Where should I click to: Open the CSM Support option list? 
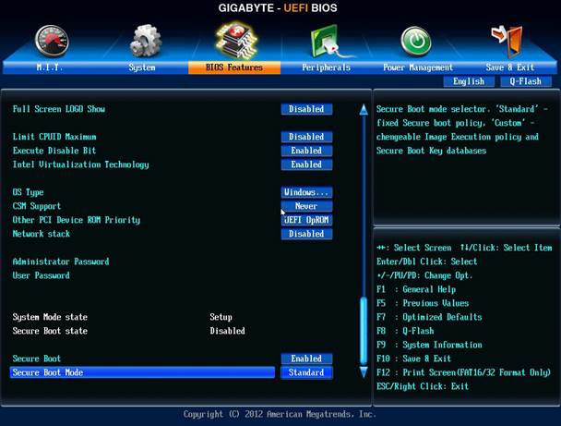coord(306,206)
